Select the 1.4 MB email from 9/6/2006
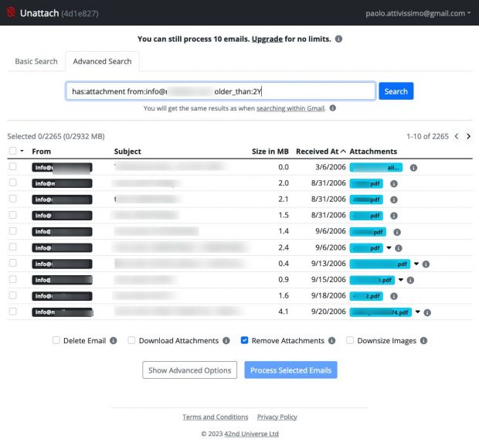Screen dimensions: 479x443 pyautogui.click(x=13, y=231)
